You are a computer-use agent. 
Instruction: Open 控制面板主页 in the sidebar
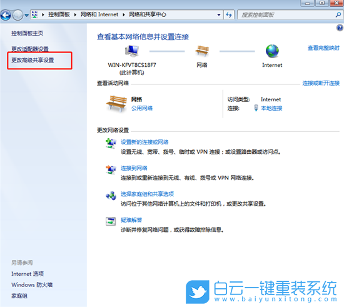(28, 33)
